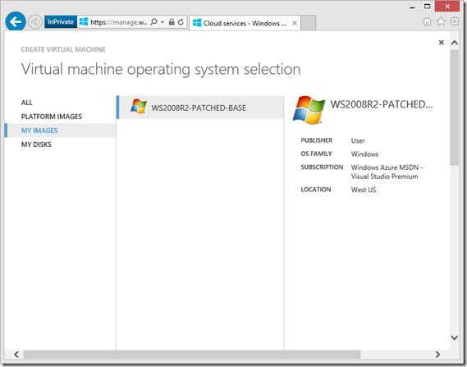This screenshot has width=467, height=367.
Task: Click the security lock icon
Action: [172, 22]
